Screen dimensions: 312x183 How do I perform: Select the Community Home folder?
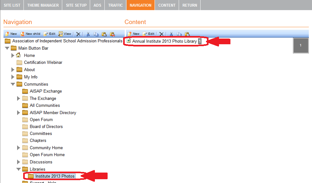tap(46, 148)
